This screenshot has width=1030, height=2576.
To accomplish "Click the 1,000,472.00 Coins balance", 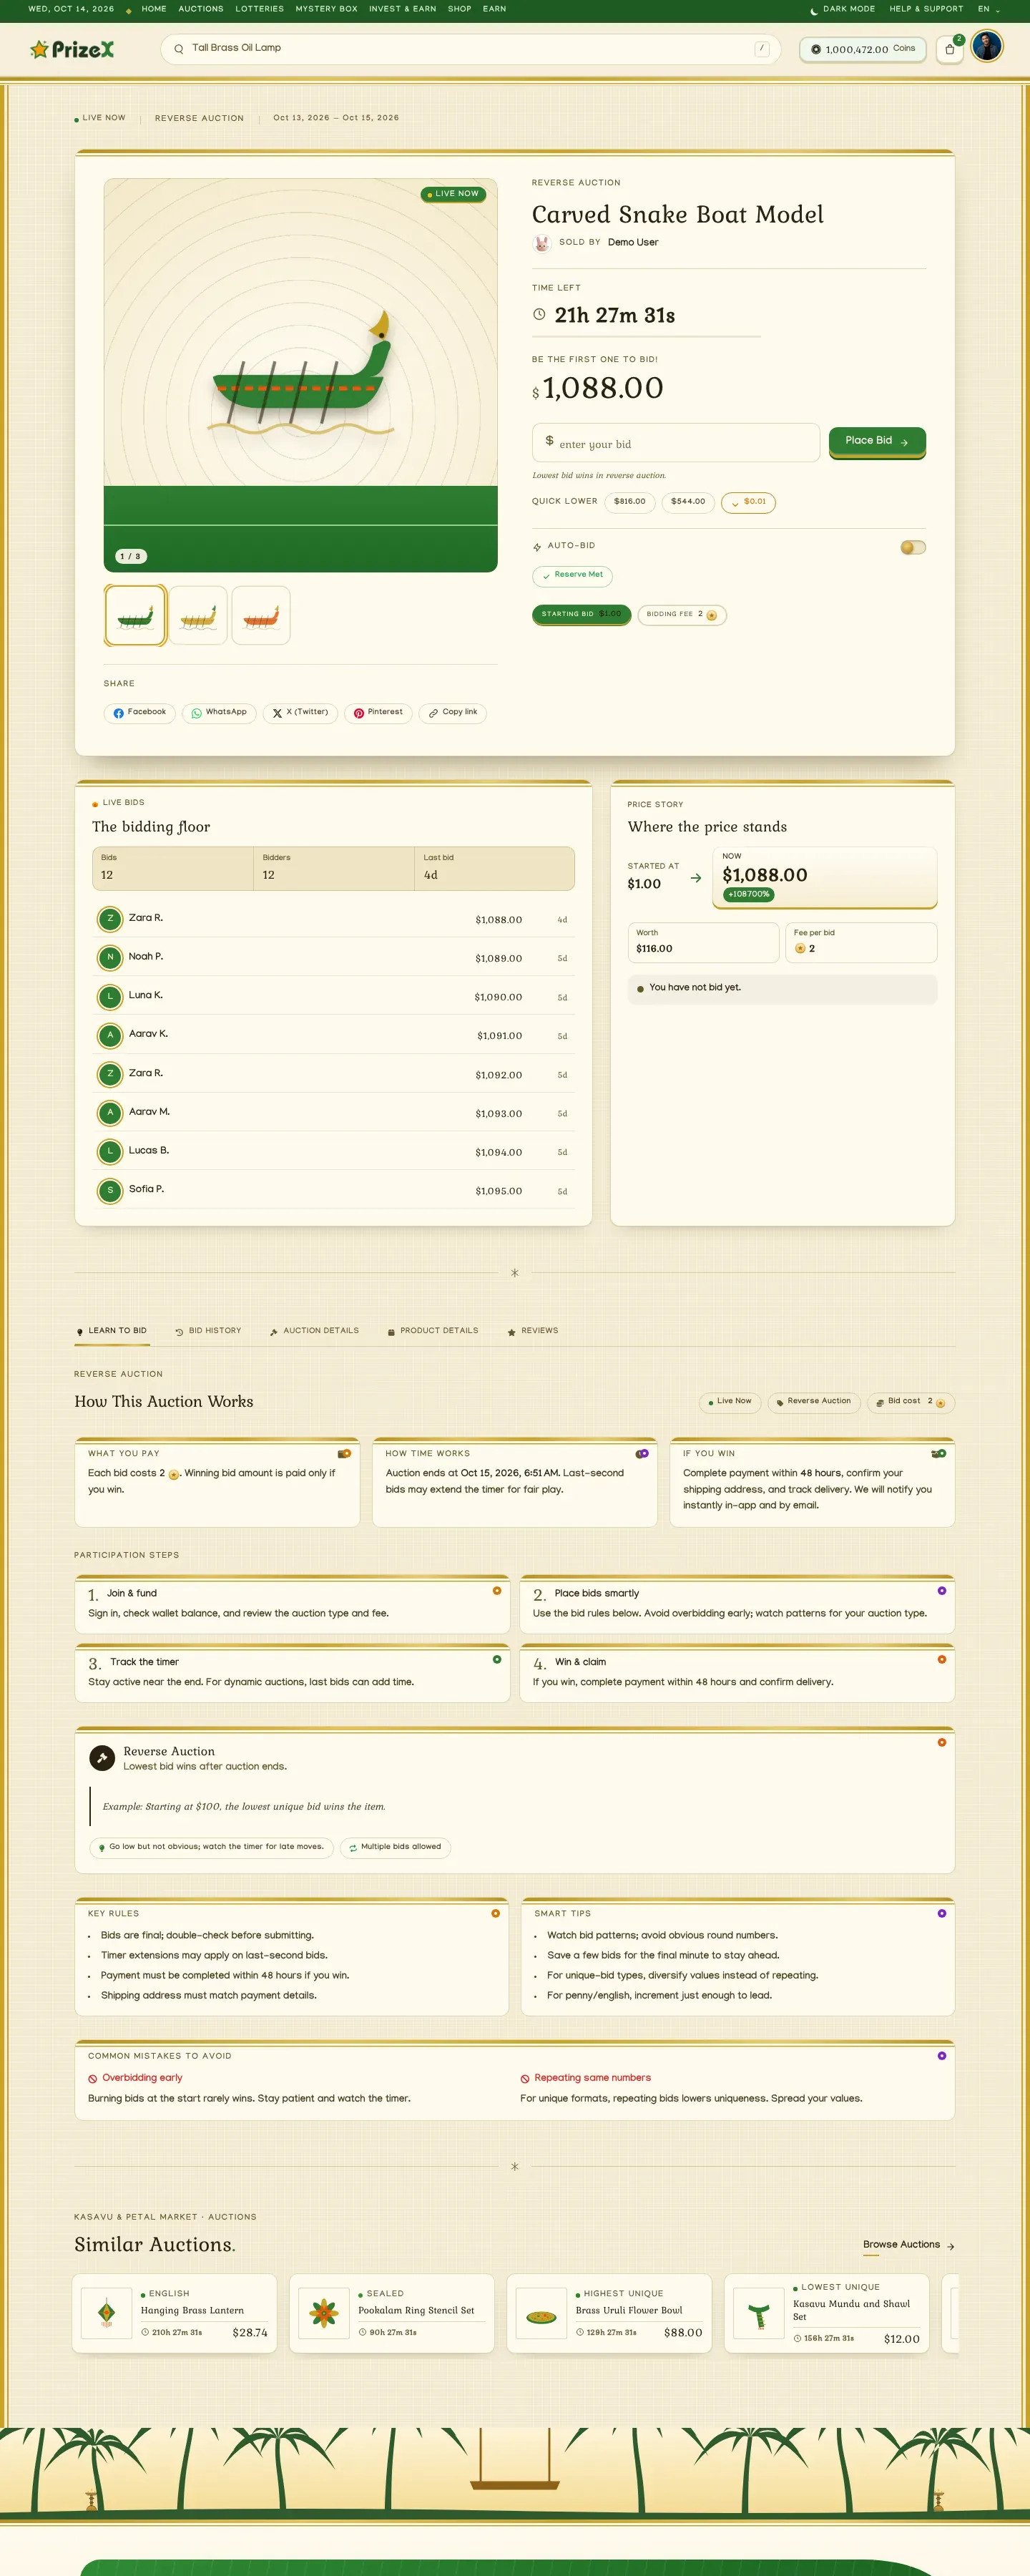I will (863, 49).
